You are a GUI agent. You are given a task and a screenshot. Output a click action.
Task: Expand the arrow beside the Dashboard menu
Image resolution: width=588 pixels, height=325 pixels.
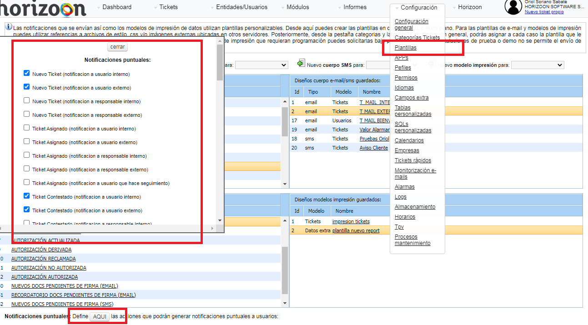tap(98, 8)
